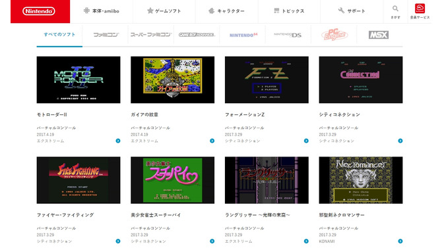Open the ゲームソフト menu
The width and height of the screenshot is (442, 248).
point(164,11)
